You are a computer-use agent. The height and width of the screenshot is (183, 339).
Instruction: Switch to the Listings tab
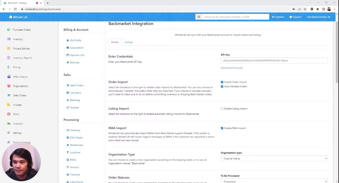point(128,42)
